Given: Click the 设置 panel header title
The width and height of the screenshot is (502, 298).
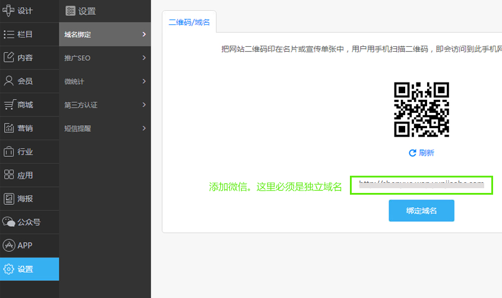Looking at the screenshot, I should click(x=87, y=11).
